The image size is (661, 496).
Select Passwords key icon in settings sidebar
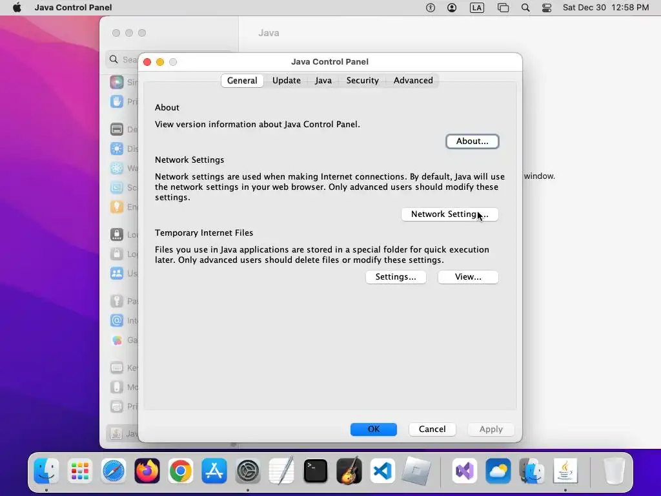click(x=117, y=301)
